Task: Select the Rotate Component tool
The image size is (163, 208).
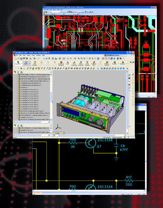Action: 80,63
